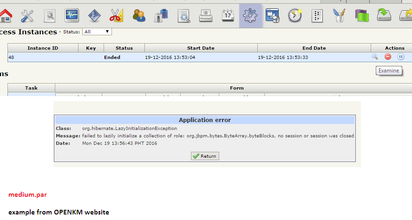Click the home icon in the toolbar
The image size is (412, 220).
(5, 16)
